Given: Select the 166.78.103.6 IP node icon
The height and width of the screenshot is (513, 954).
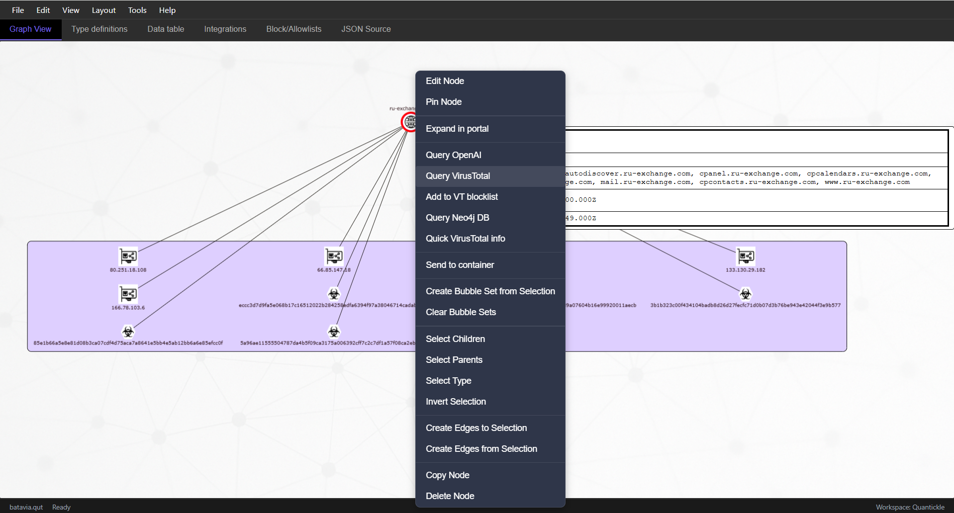Looking at the screenshot, I should pyautogui.click(x=128, y=294).
